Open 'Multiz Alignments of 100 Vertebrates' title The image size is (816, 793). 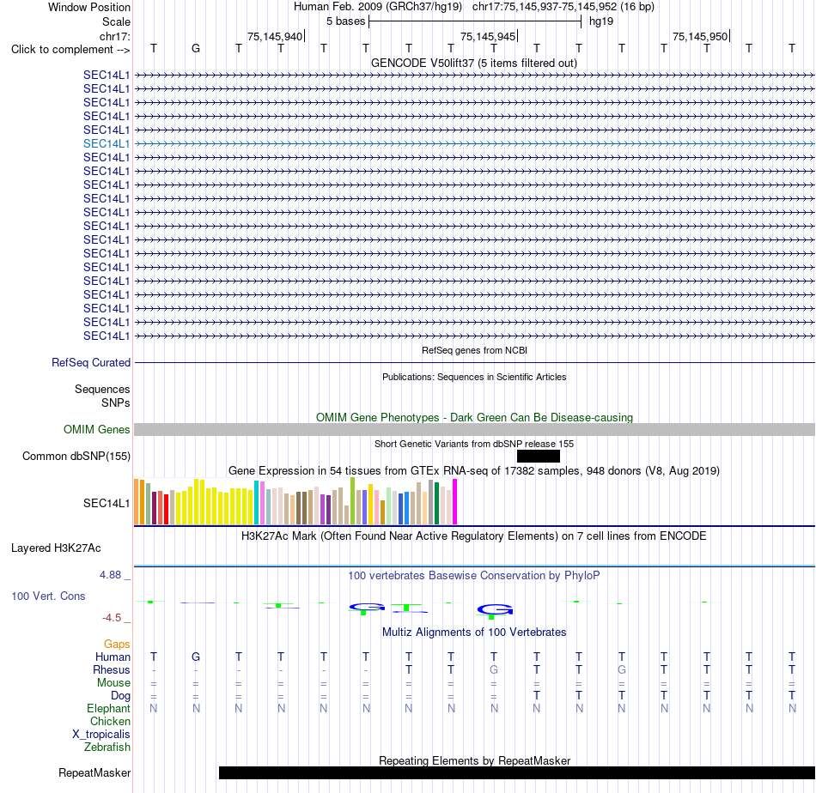click(x=474, y=633)
